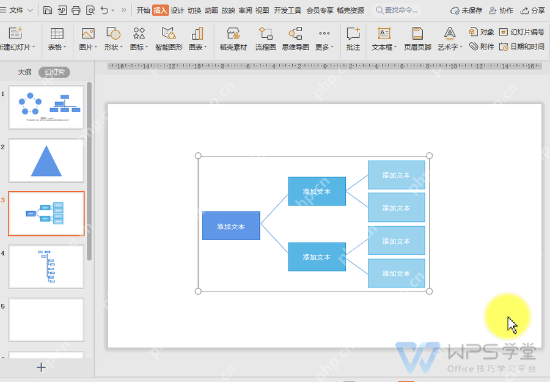550x382 pixels.
Task: Switch to the 设计 ribbon tab
Action: click(177, 10)
